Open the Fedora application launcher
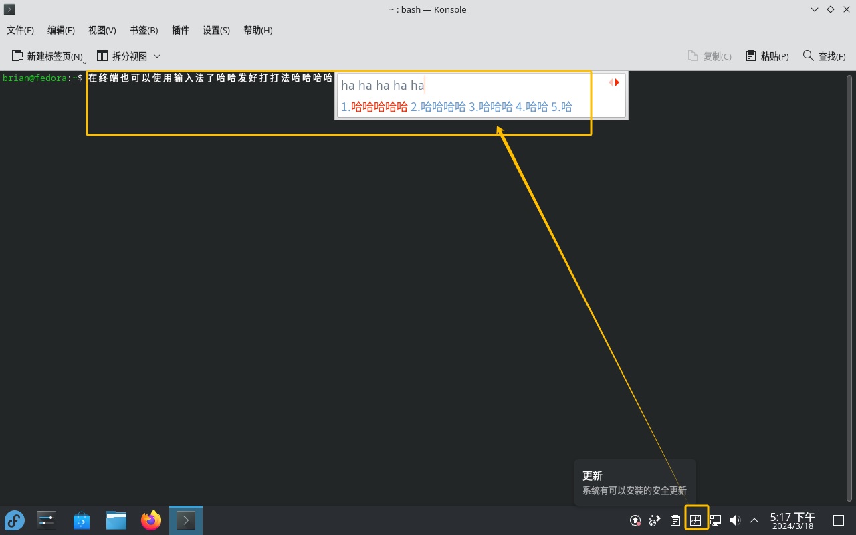Viewport: 856px width, 535px height. 14,520
